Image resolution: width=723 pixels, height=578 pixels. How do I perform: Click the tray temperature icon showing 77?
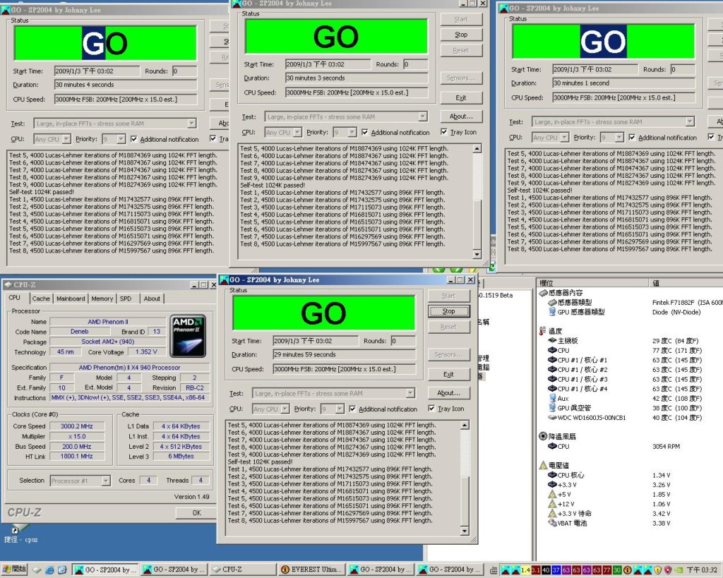click(x=607, y=570)
